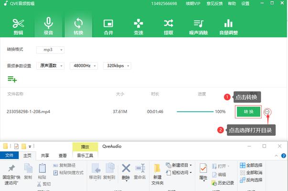Open the 音量调整 volume adjust tool
Image resolution: width=288 pixels, height=191 pixels.
228,26
